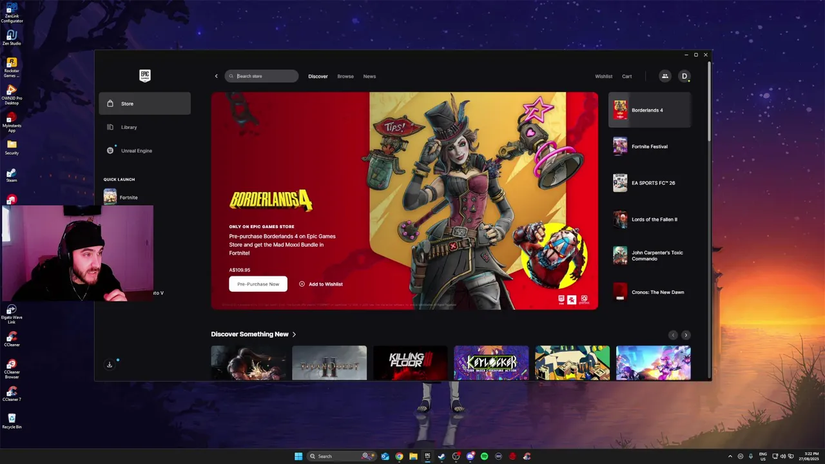This screenshot has width=825, height=464.
Task: Open Outlook from the taskbar
Action: (385, 456)
